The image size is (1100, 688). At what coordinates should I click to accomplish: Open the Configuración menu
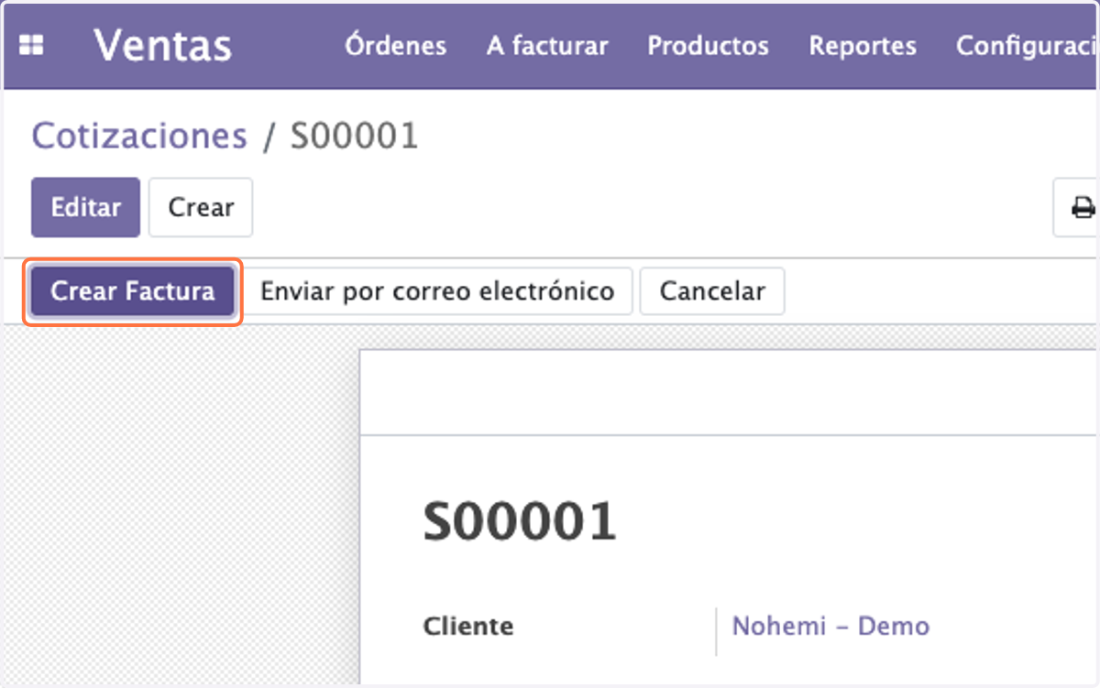pyautogui.click(x=1027, y=46)
